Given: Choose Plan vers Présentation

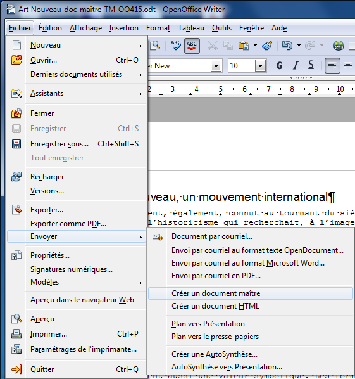Looking at the screenshot, I should coord(250,324).
